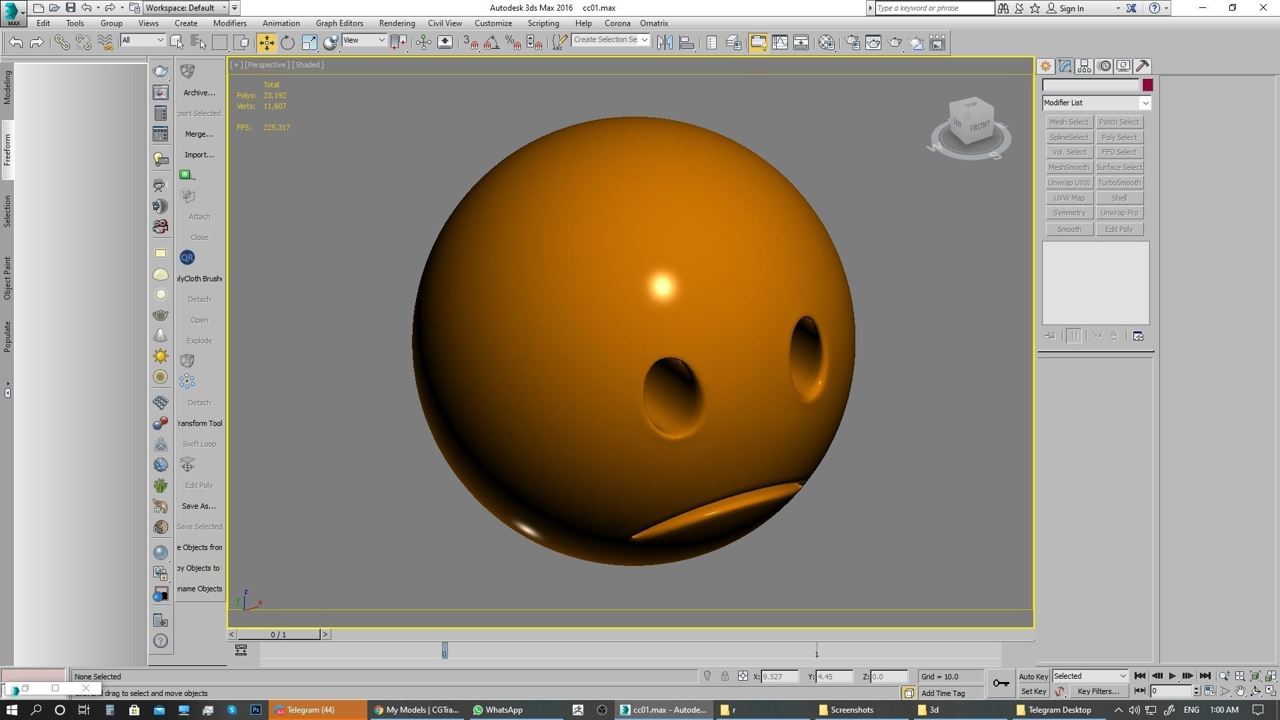The image size is (1280, 720).
Task: Open the Material Editor checkered sphere icon
Action: (827, 43)
